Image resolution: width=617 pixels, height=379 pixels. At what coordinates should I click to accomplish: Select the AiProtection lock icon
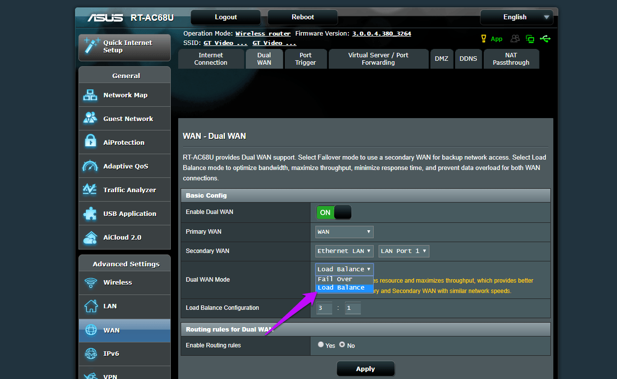[90, 142]
